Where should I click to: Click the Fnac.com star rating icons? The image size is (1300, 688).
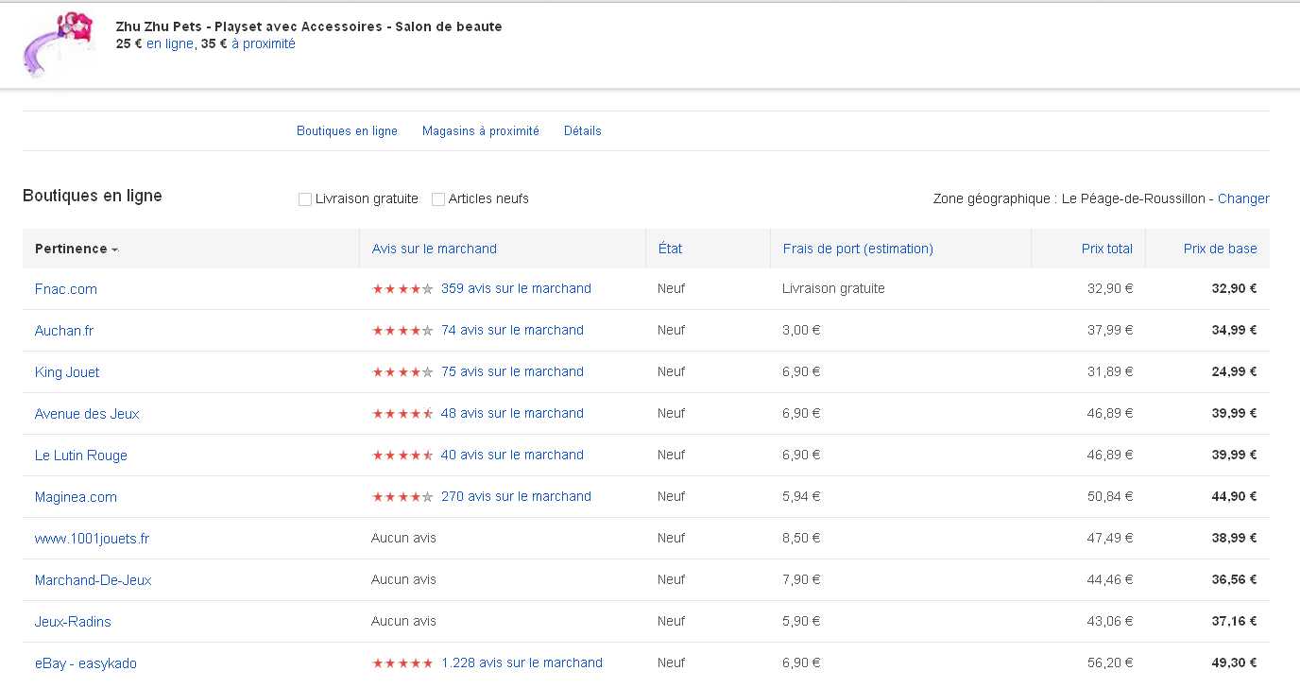click(x=402, y=289)
